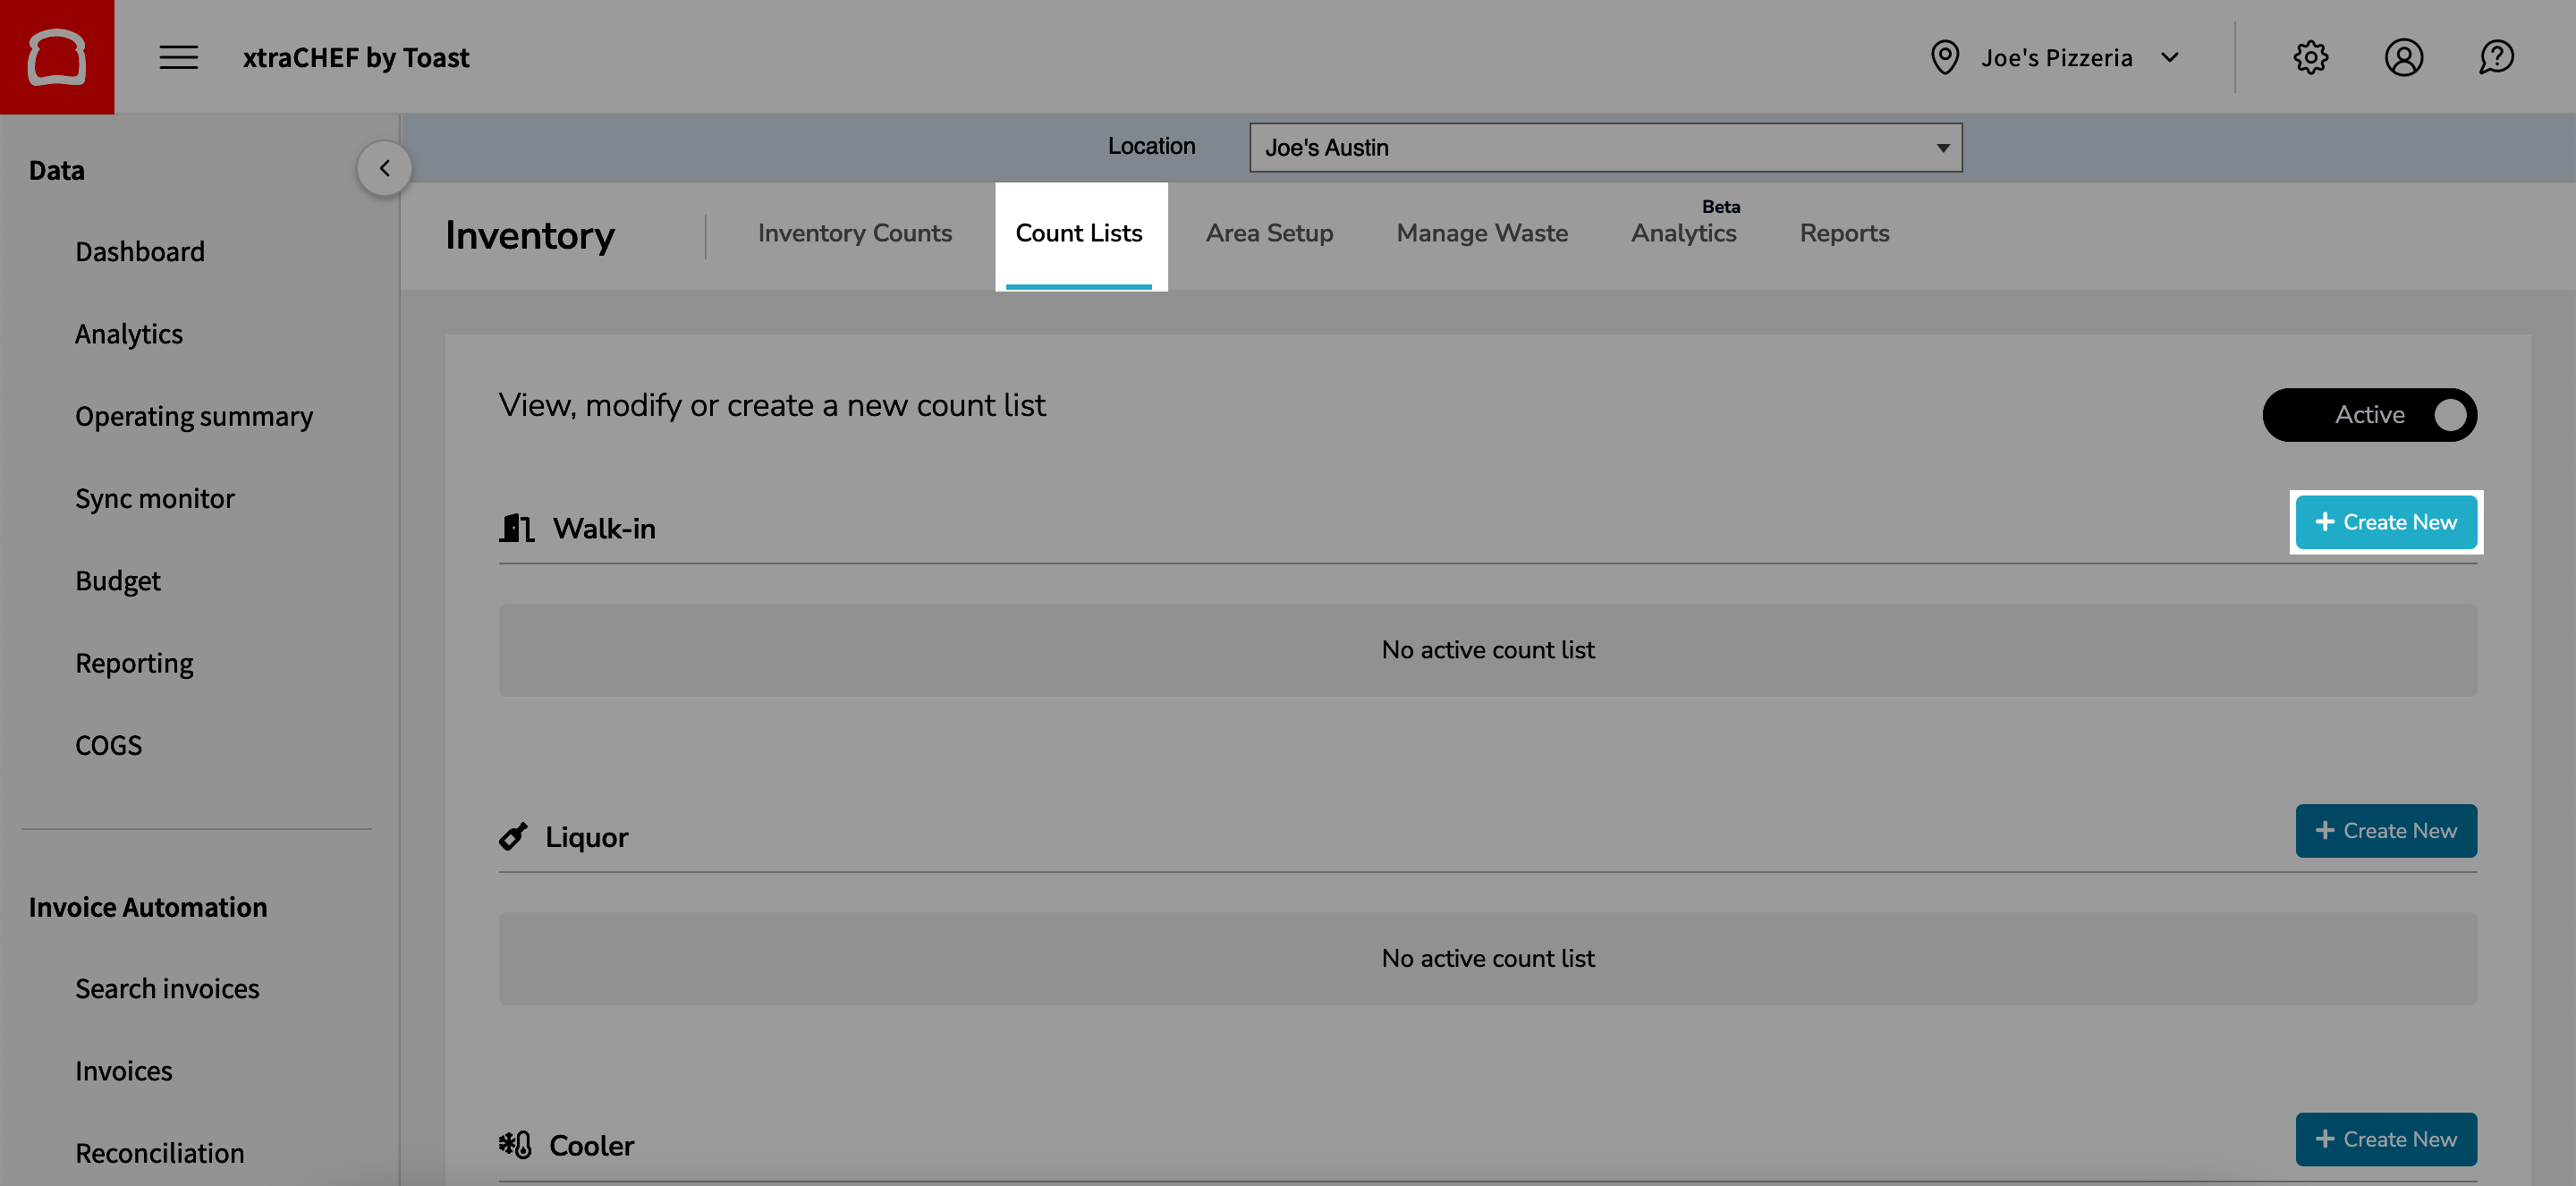Click the Liquor bottle icon
Viewport: 2576px width, 1186px height.
[x=512, y=836]
